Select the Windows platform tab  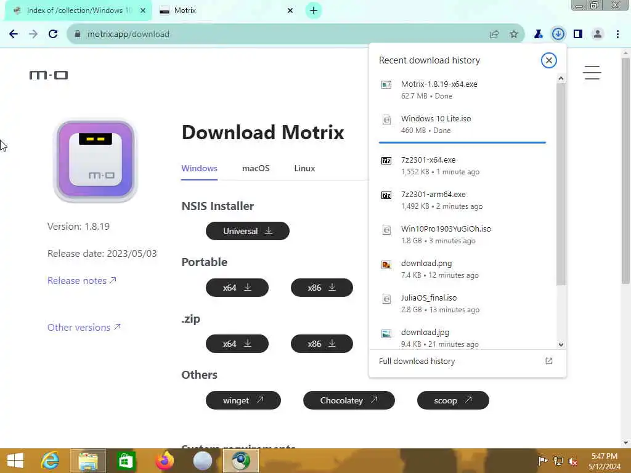coord(199,169)
